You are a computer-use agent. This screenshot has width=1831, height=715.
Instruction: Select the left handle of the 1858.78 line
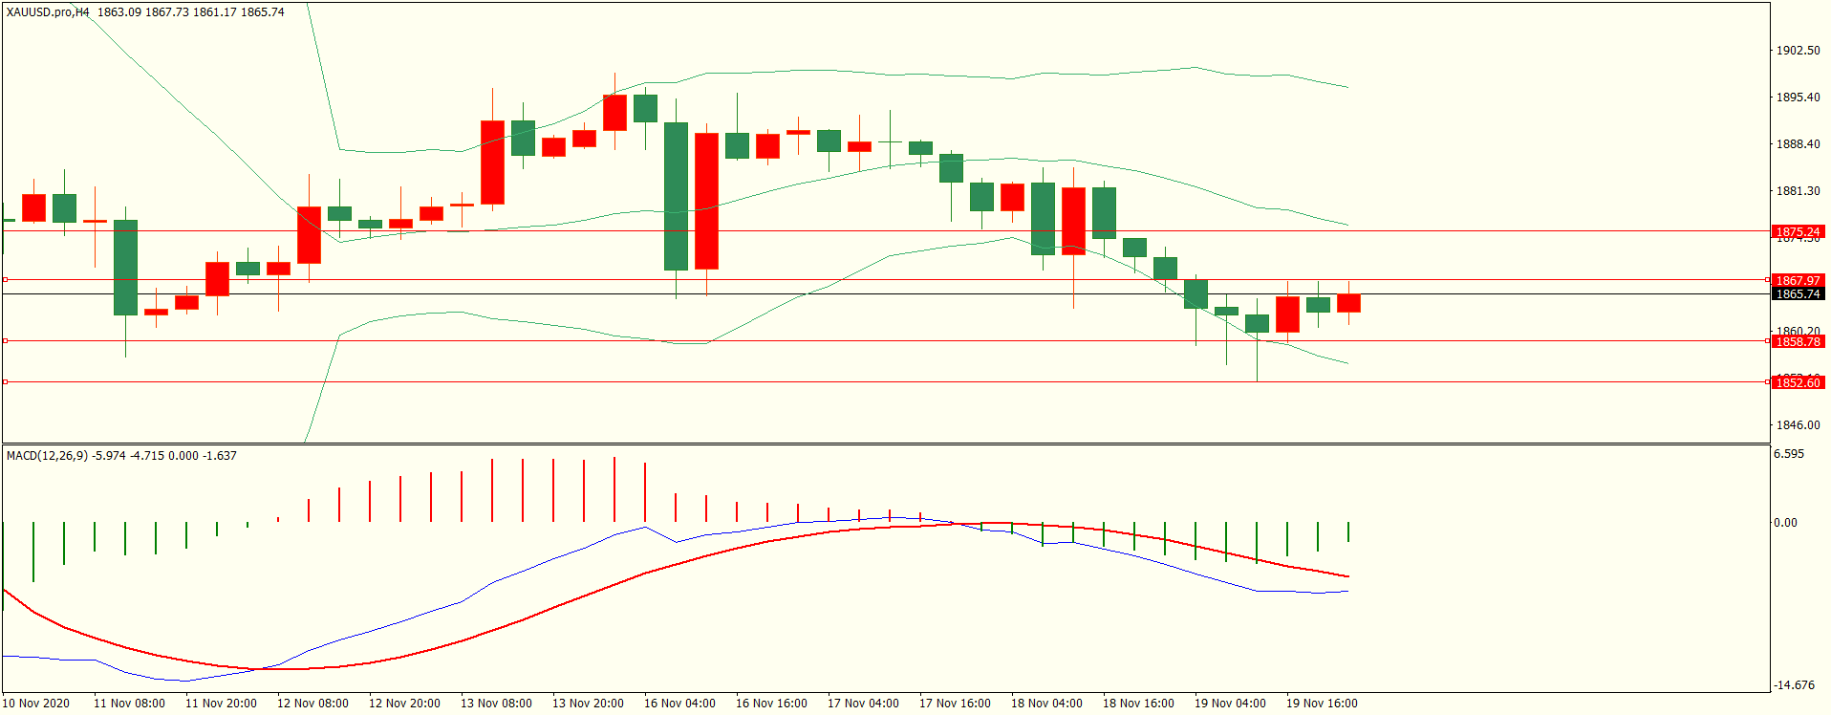click(x=5, y=340)
